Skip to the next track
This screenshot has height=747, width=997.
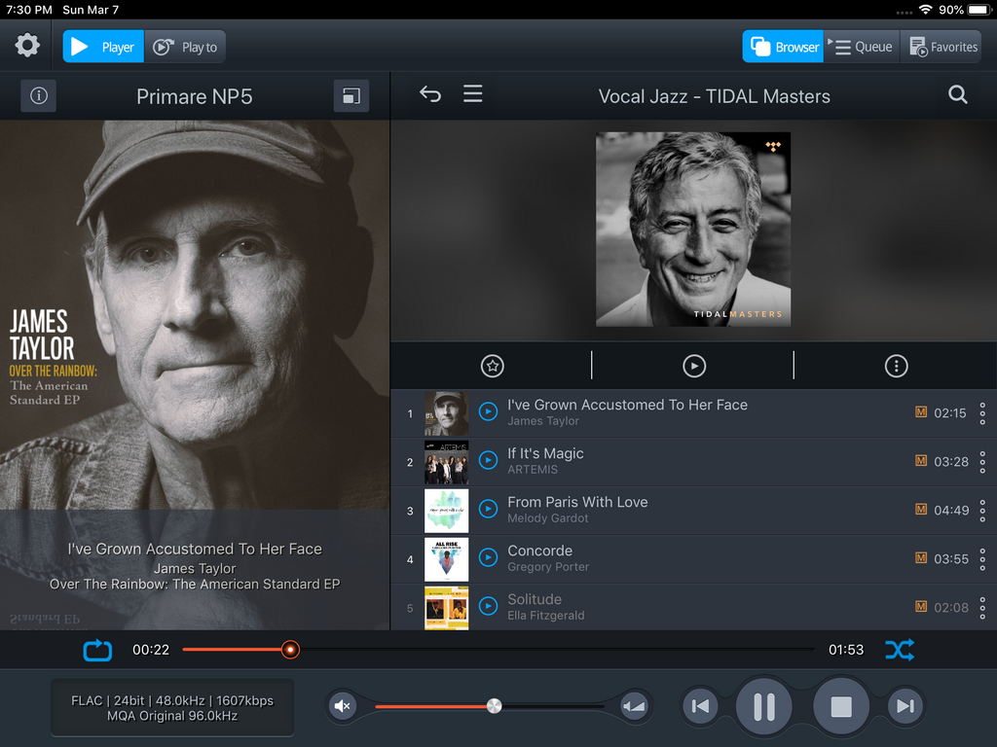point(905,706)
